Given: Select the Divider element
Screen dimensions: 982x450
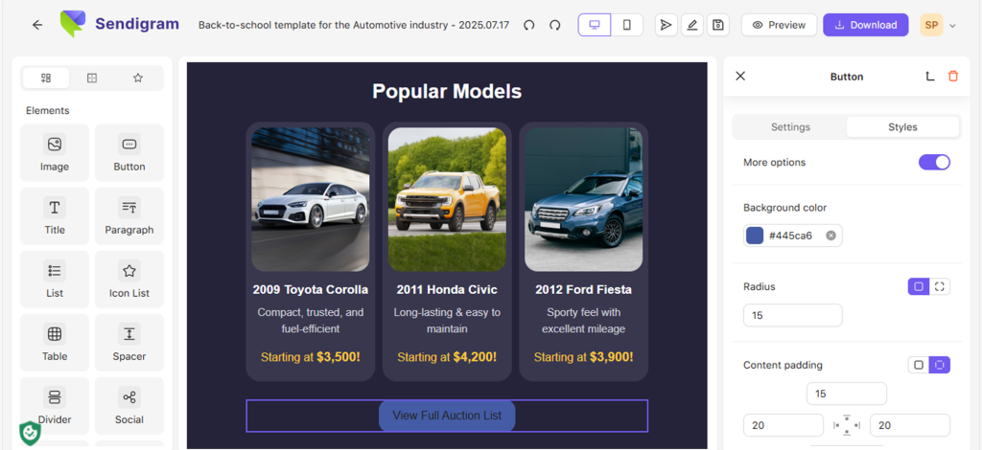Looking at the screenshot, I should [x=55, y=405].
